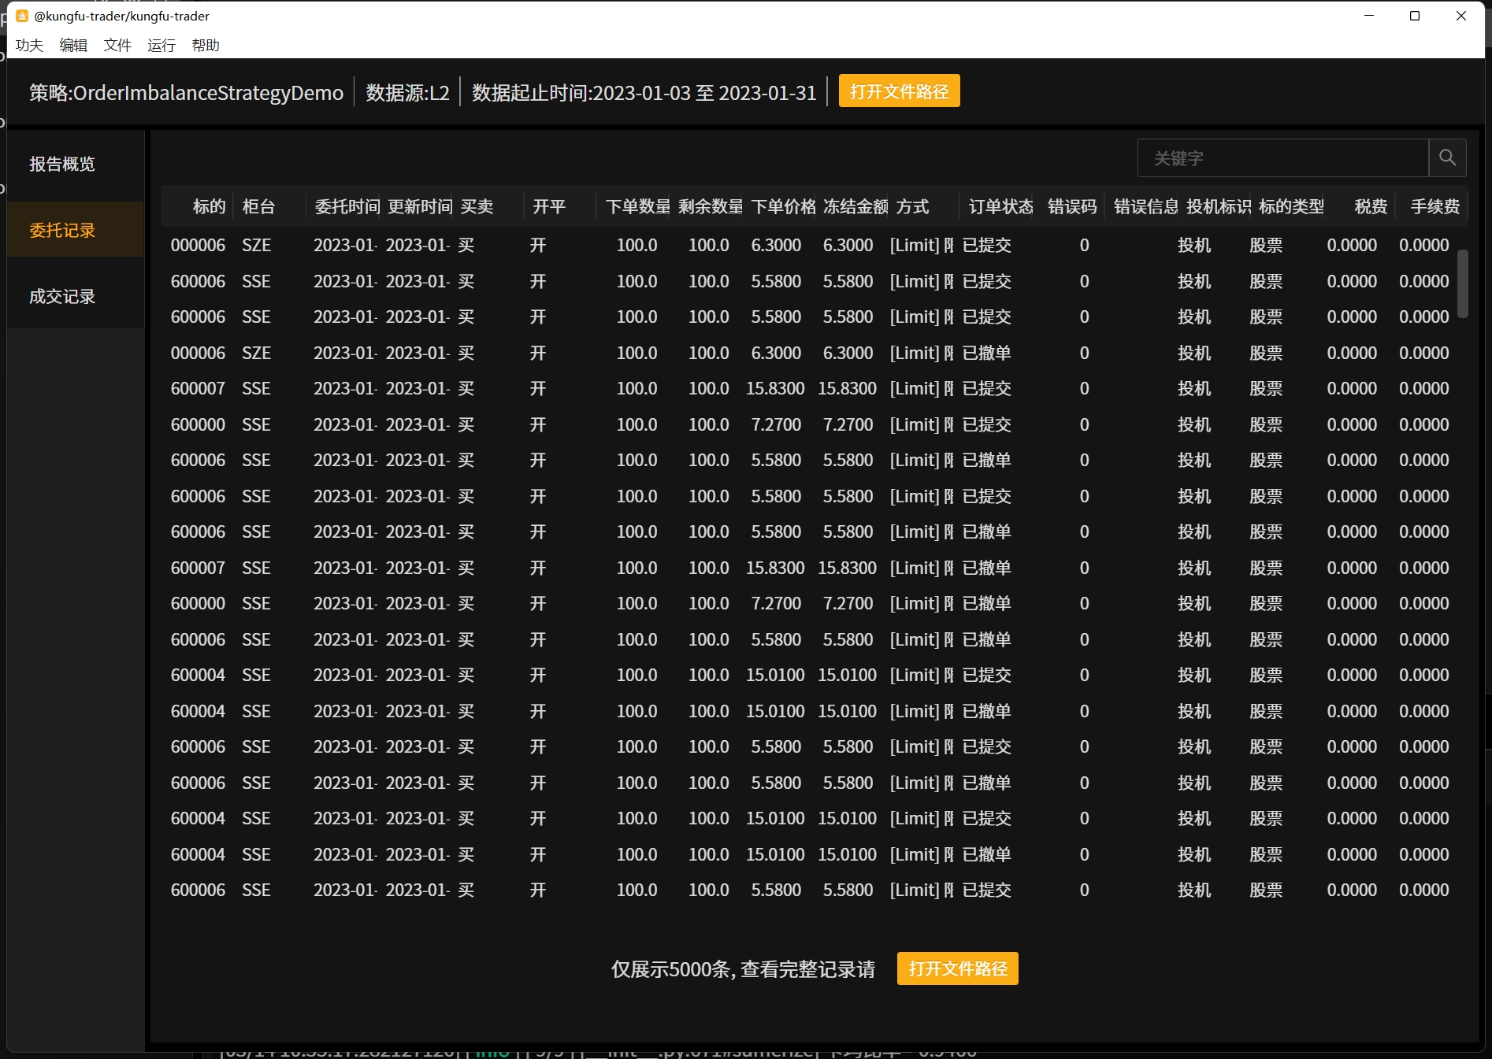Click the 仅展示5000条 notice text
Screen dimensions: 1492x1059
[743, 969]
